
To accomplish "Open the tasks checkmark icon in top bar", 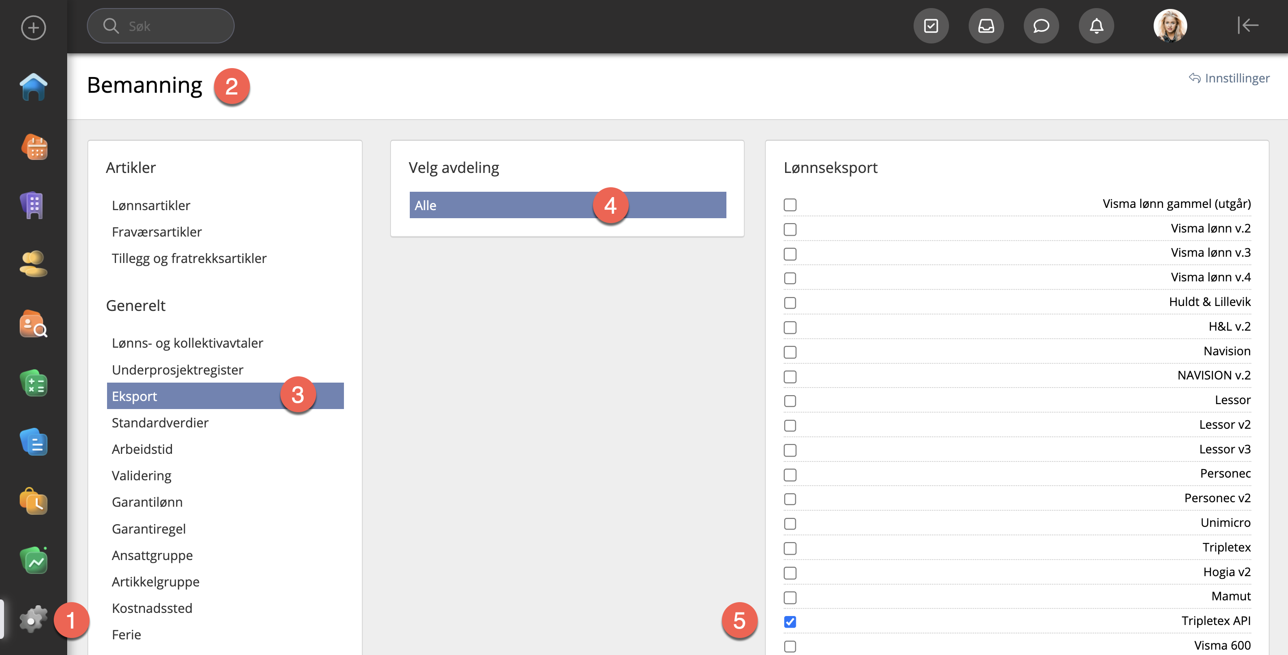I will pos(931,26).
